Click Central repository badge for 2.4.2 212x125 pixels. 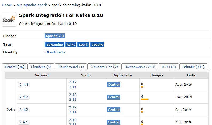(x=113, y=110)
